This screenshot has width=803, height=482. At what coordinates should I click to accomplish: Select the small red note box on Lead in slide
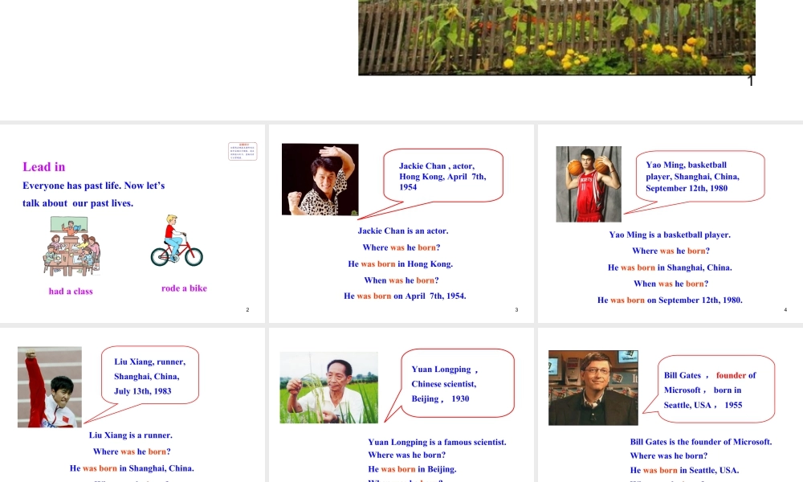pyautogui.click(x=243, y=151)
